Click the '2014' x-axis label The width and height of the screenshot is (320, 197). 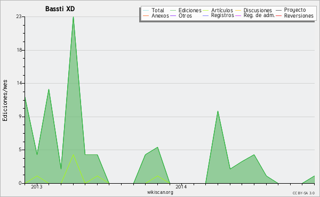coord(181,187)
